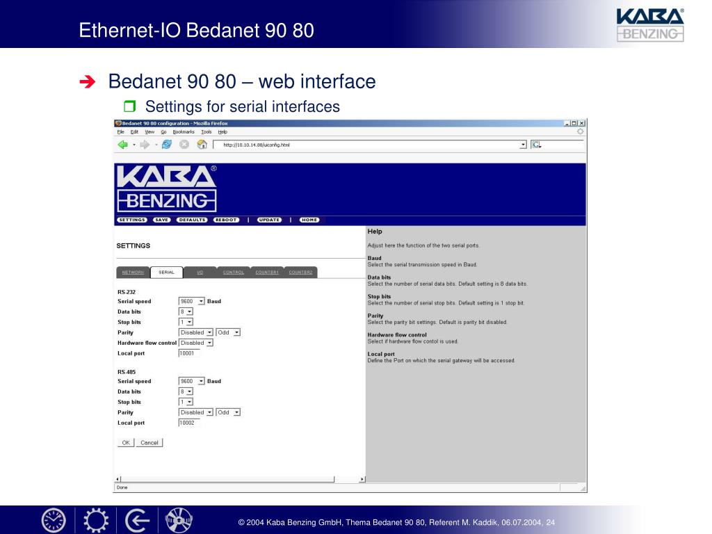
Task: Open the View menu
Action: (x=149, y=131)
